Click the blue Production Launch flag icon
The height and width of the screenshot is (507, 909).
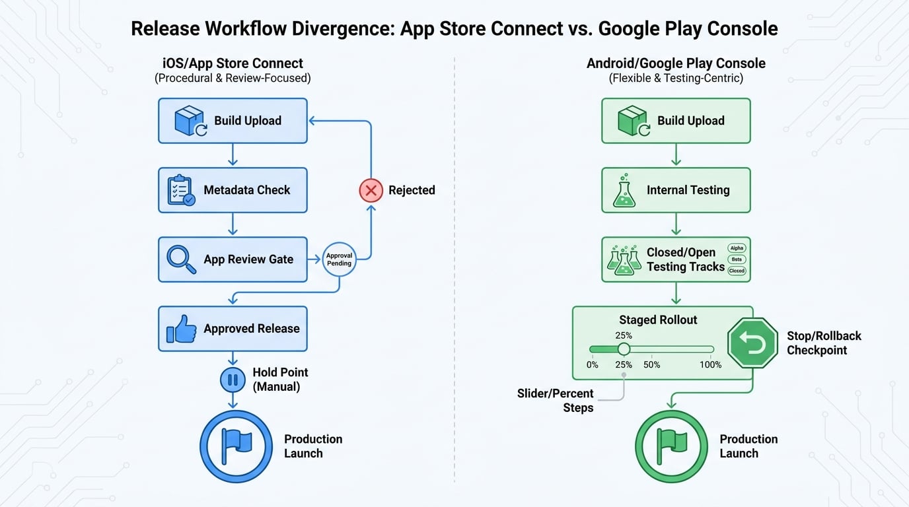coord(236,446)
